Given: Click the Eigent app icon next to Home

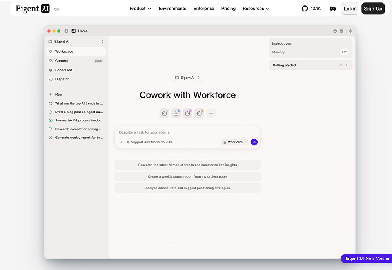Looking at the screenshot, I should 74,31.
